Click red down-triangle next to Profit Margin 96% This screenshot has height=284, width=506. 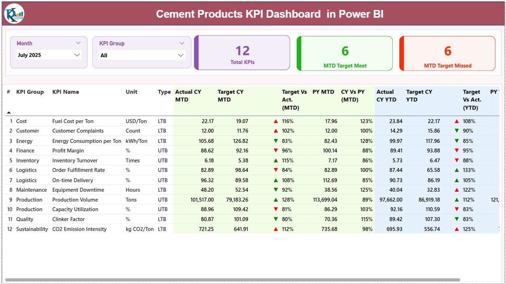point(276,150)
